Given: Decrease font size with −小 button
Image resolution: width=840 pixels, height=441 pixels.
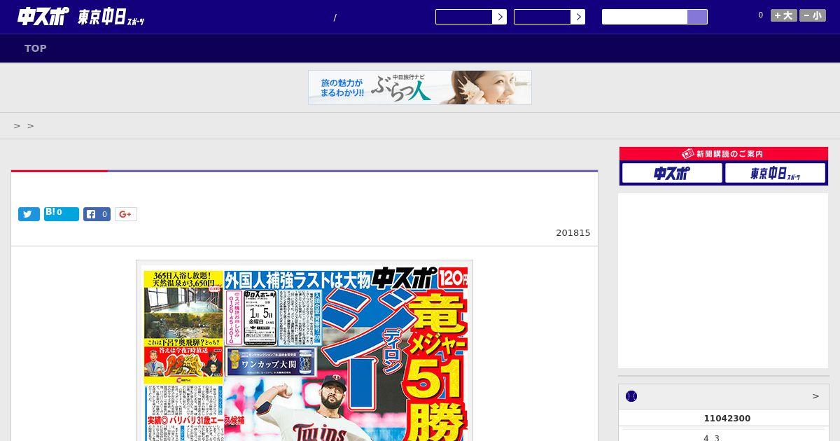Looking at the screenshot, I should coord(813,15).
